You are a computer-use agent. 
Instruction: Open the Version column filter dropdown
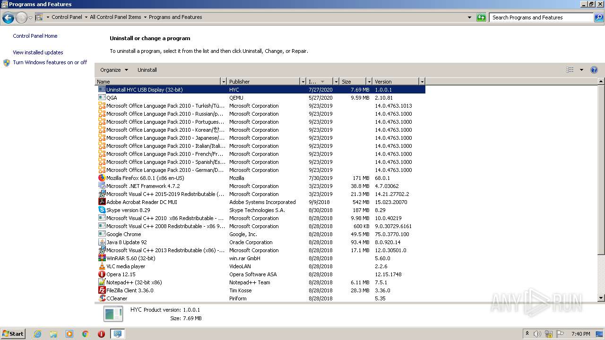point(422,82)
